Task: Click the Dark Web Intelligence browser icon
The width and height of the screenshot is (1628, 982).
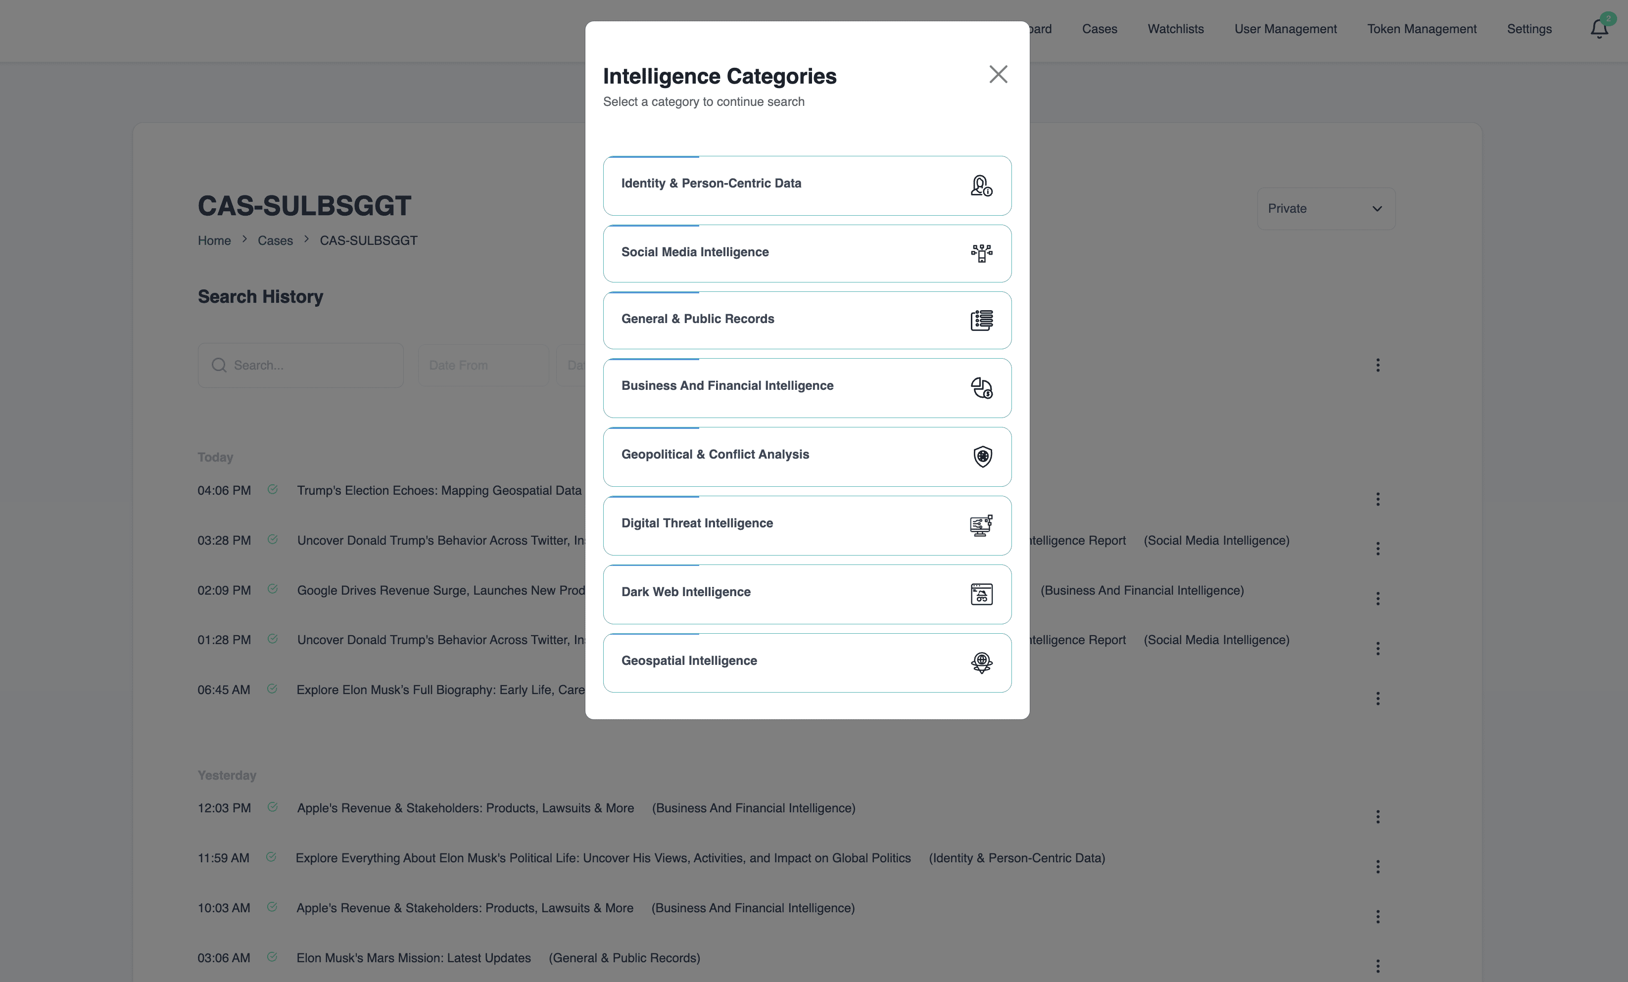Action: [981, 594]
